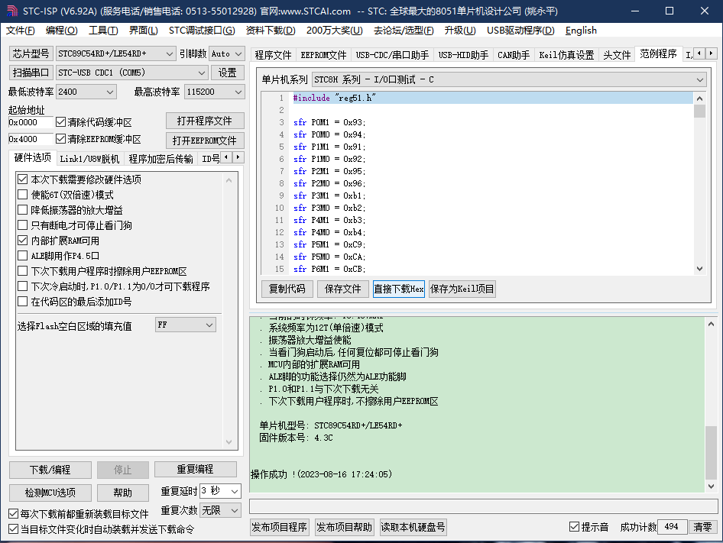Open 编程(O) menu
723x543 pixels.
click(x=61, y=31)
